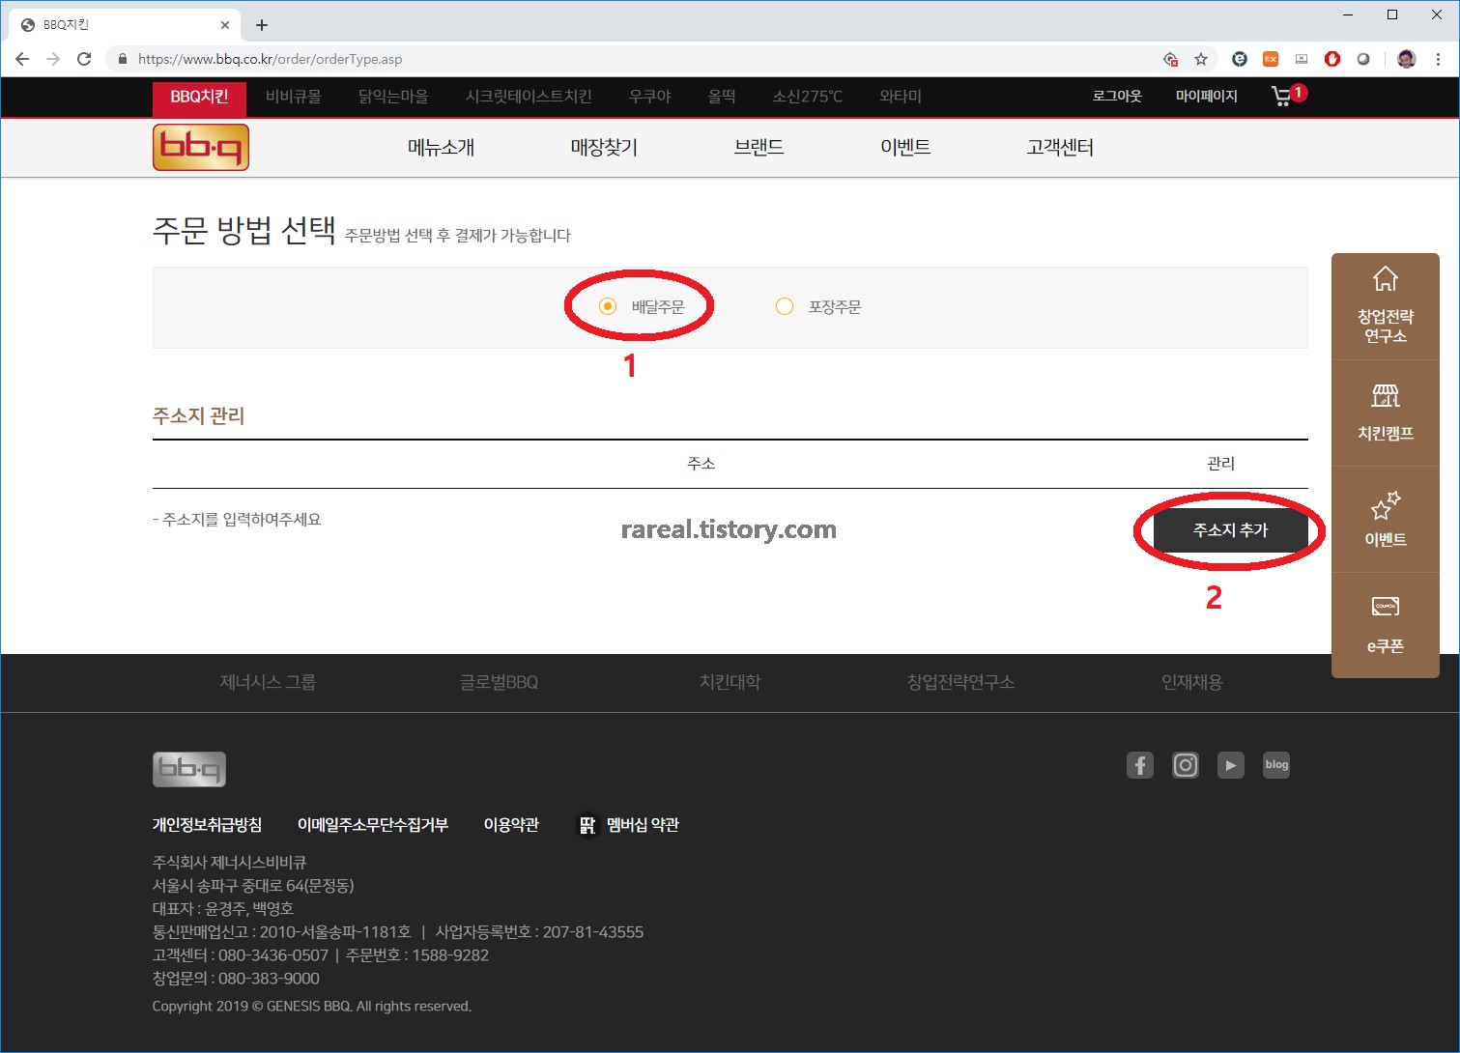Click the blue circular extension icon
Viewport: 1460px width, 1053px height.
[x=1240, y=59]
